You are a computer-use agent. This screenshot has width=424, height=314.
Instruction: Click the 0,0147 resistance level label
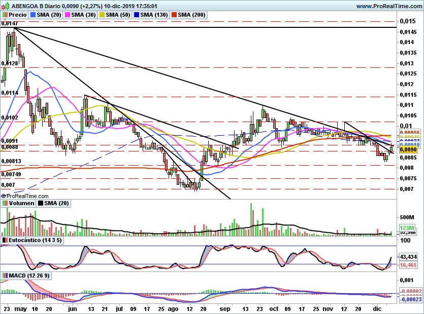click(10, 23)
